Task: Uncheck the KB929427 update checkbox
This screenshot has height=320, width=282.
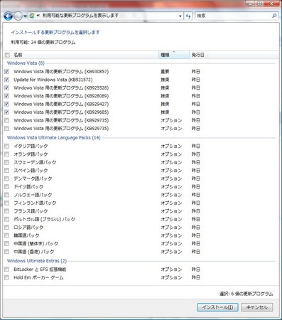Action: pyautogui.click(x=6, y=104)
